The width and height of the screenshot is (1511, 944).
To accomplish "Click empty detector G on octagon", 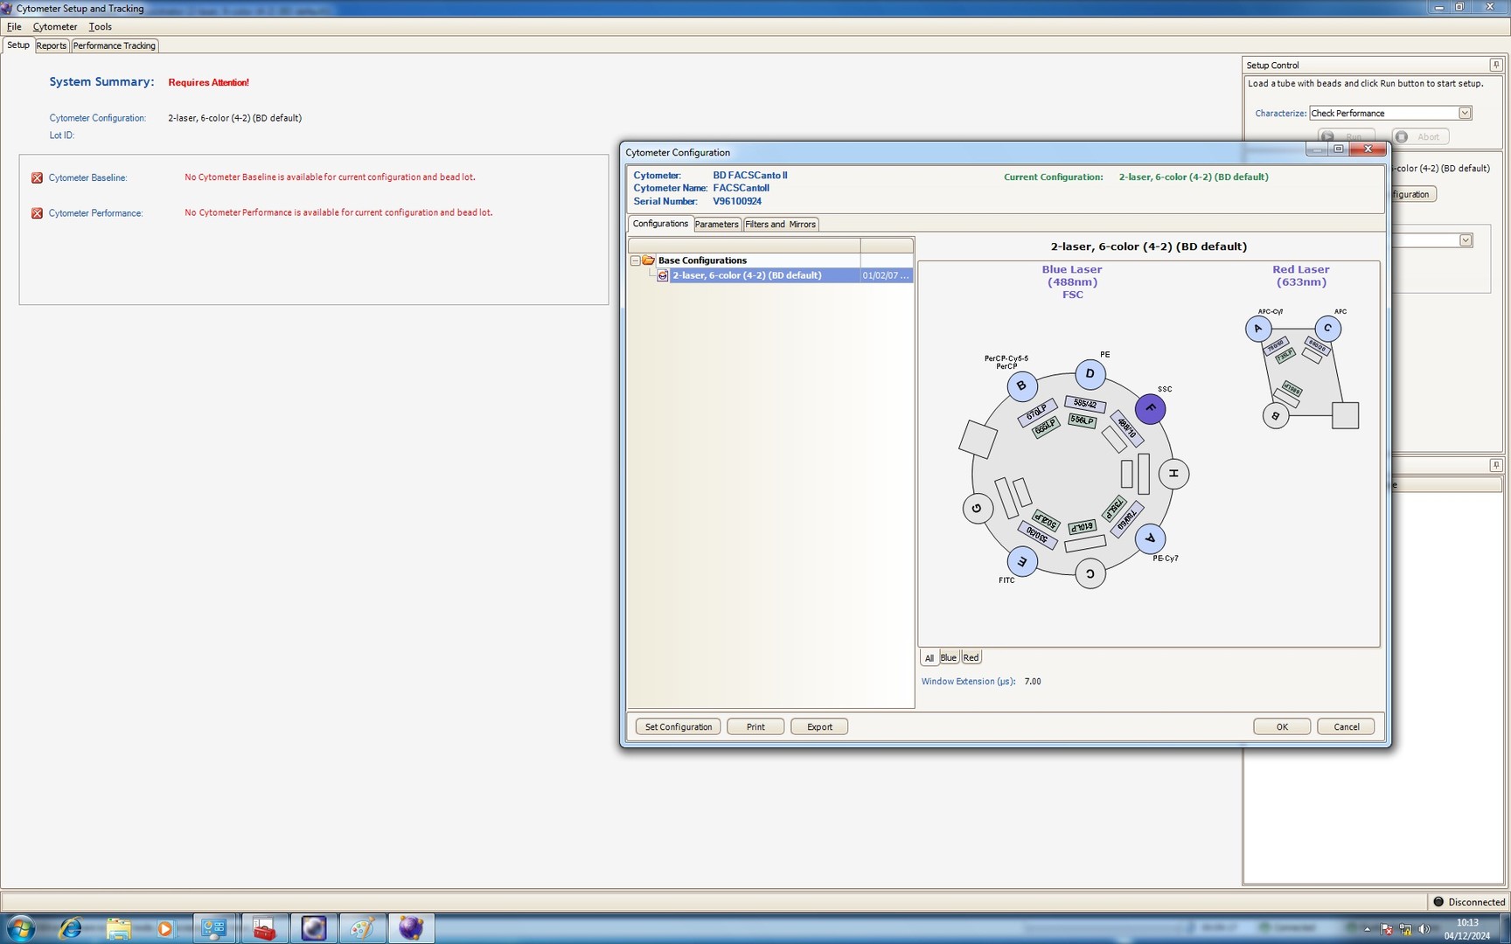I will [978, 508].
